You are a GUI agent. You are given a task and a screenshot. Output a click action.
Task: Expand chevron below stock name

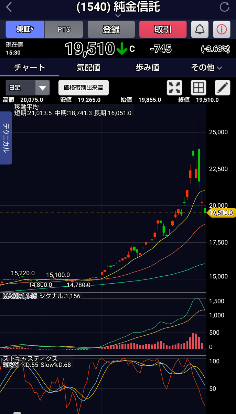point(118,16)
